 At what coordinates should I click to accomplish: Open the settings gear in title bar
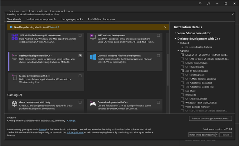200,3
